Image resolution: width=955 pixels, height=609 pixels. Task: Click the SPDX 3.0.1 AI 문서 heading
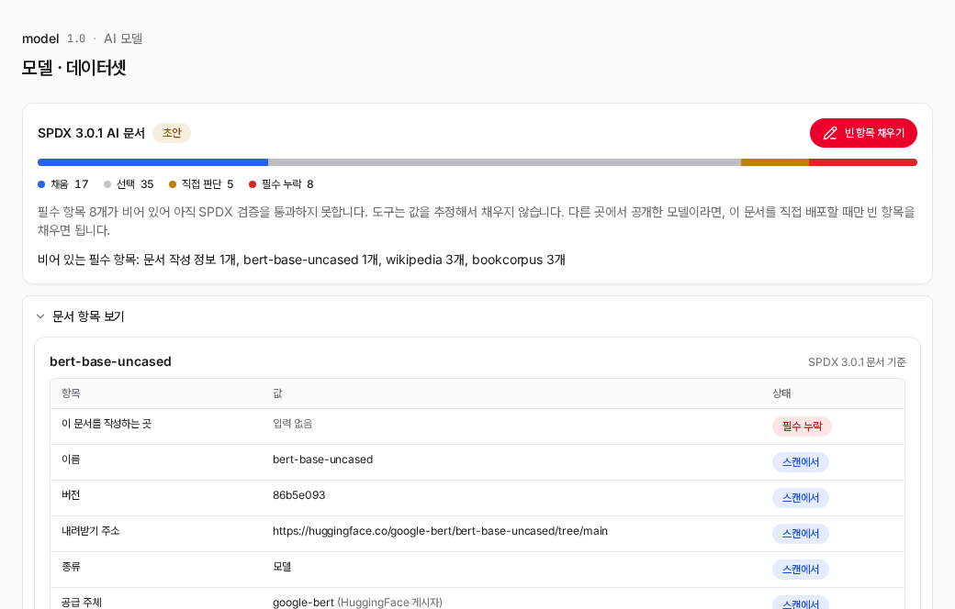click(91, 133)
